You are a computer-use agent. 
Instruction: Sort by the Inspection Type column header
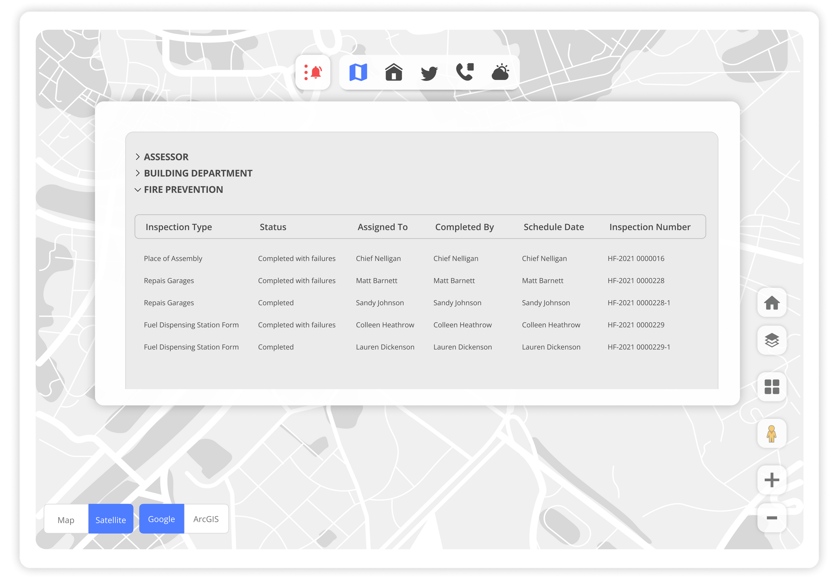178,227
